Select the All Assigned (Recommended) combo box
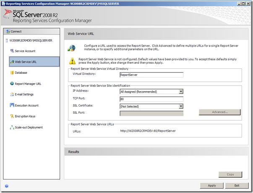Screen dimensions: 253x193 pyautogui.click(x=151, y=91)
